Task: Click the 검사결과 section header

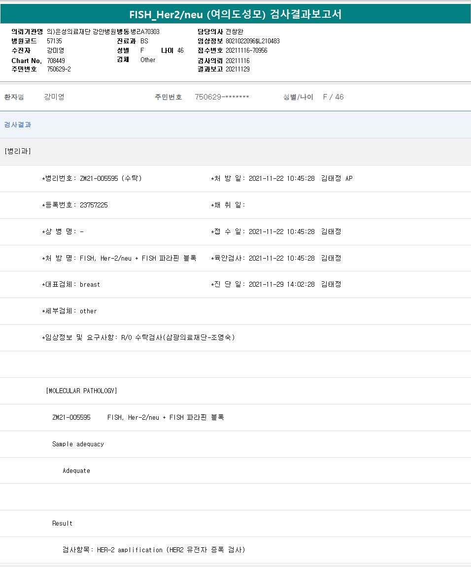Action: [x=18, y=125]
